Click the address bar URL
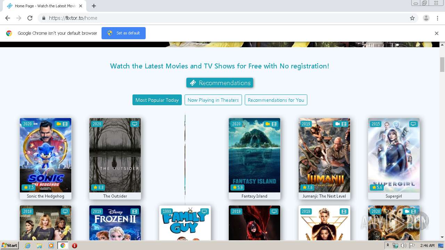Screen dimensions: 445x250 pos(73,18)
